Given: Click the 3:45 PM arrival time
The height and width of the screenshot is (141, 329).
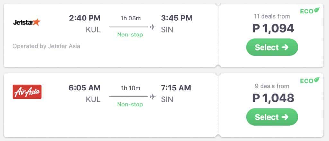Looking at the screenshot, I should pyautogui.click(x=176, y=18).
